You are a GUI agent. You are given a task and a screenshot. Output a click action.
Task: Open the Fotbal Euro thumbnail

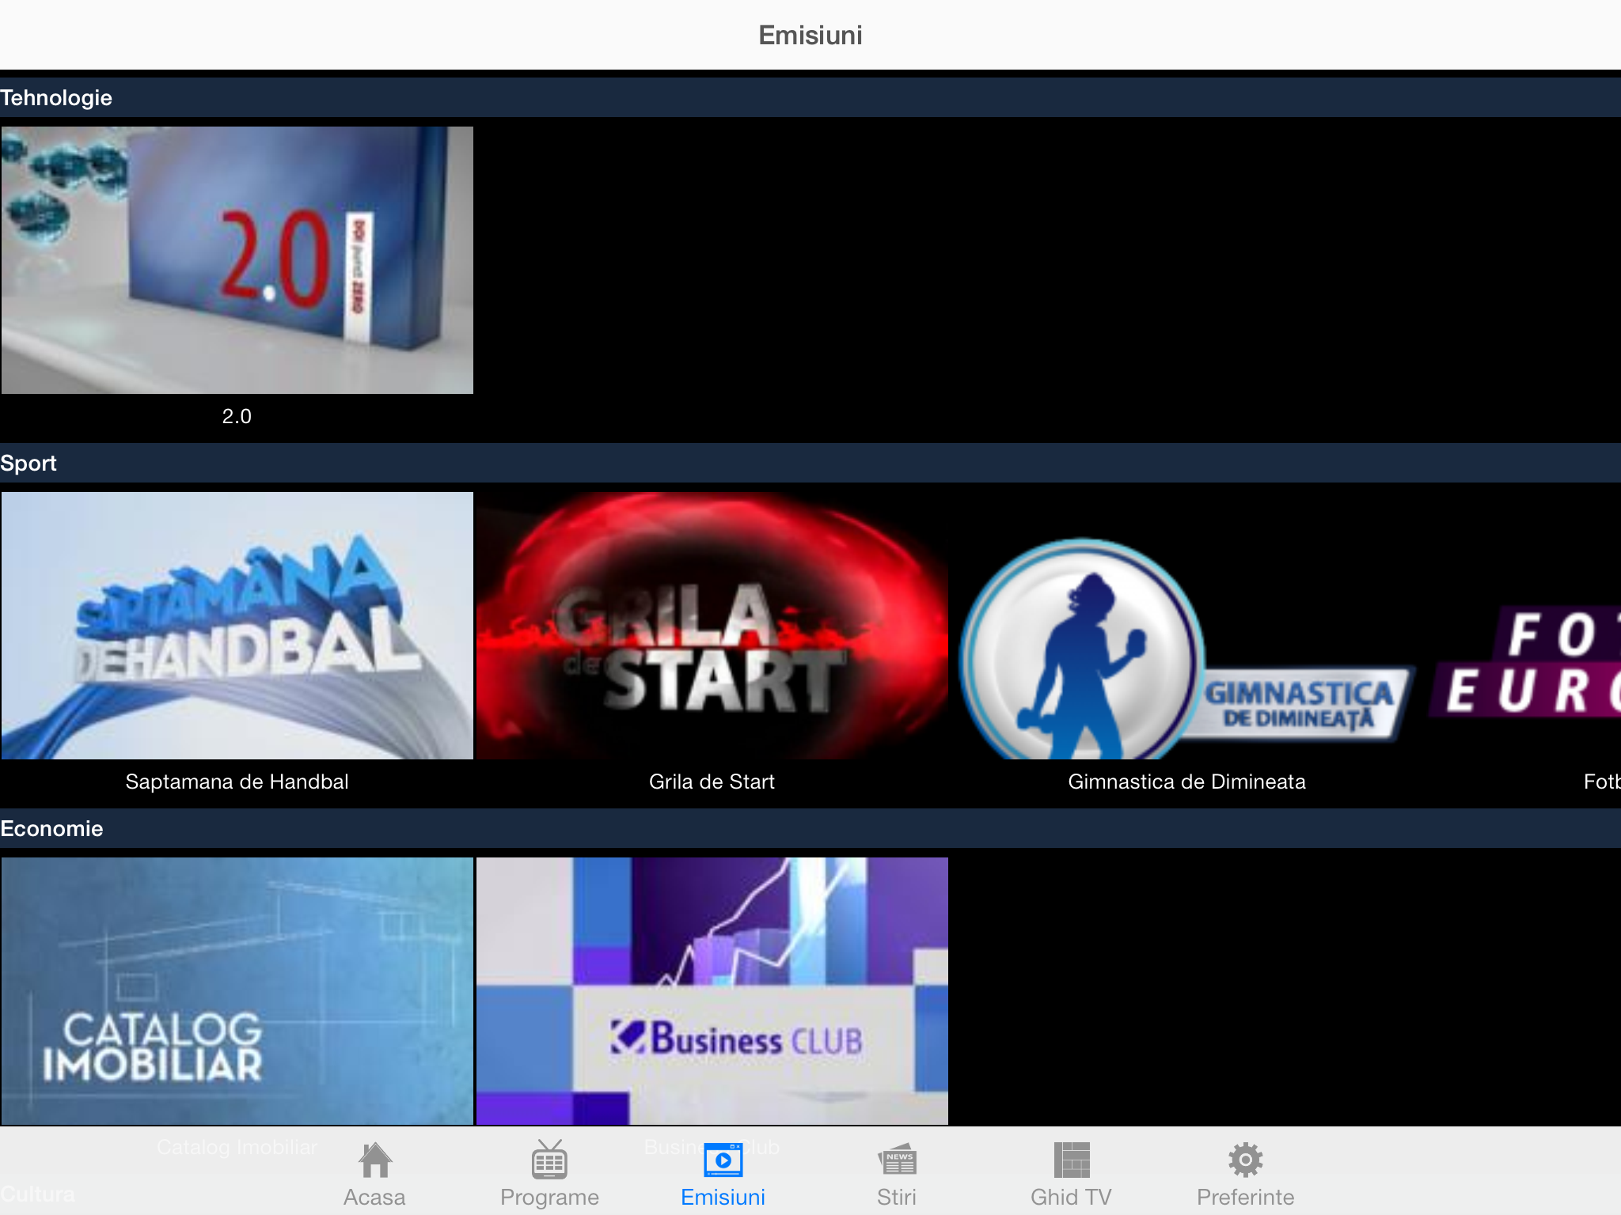click(1524, 626)
